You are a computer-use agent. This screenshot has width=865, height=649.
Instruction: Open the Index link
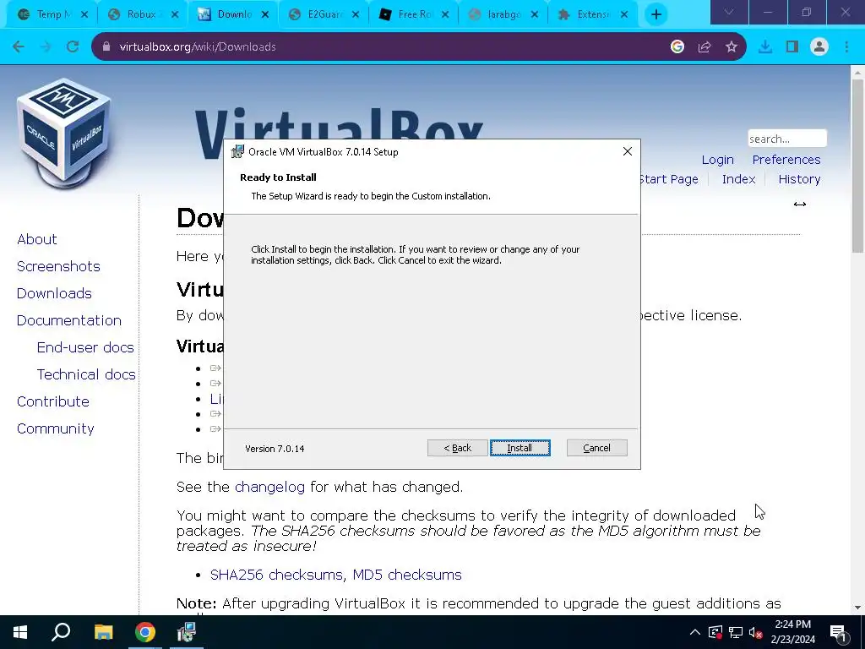(738, 179)
